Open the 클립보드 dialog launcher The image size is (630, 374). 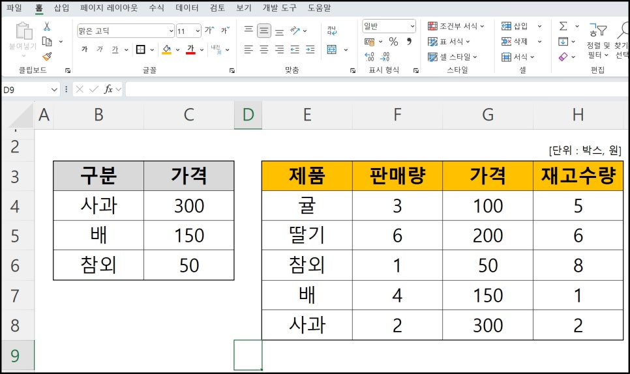[68, 70]
